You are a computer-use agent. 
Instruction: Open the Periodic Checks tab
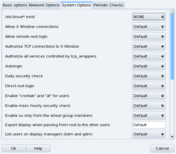click(x=109, y=5)
